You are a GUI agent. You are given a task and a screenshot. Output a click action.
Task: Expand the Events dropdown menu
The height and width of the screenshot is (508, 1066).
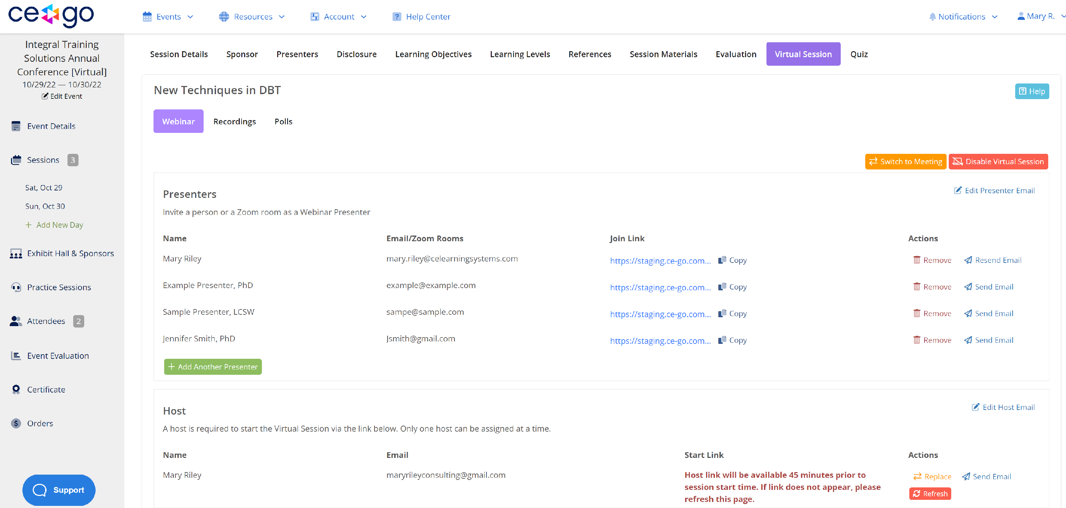[168, 17]
